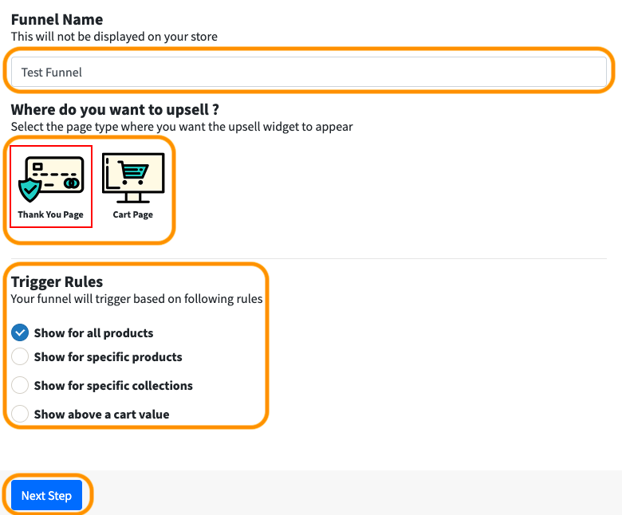The width and height of the screenshot is (622, 515).
Task: Select the "Show for all products" radio button
Action: pyautogui.click(x=21, y=332)
